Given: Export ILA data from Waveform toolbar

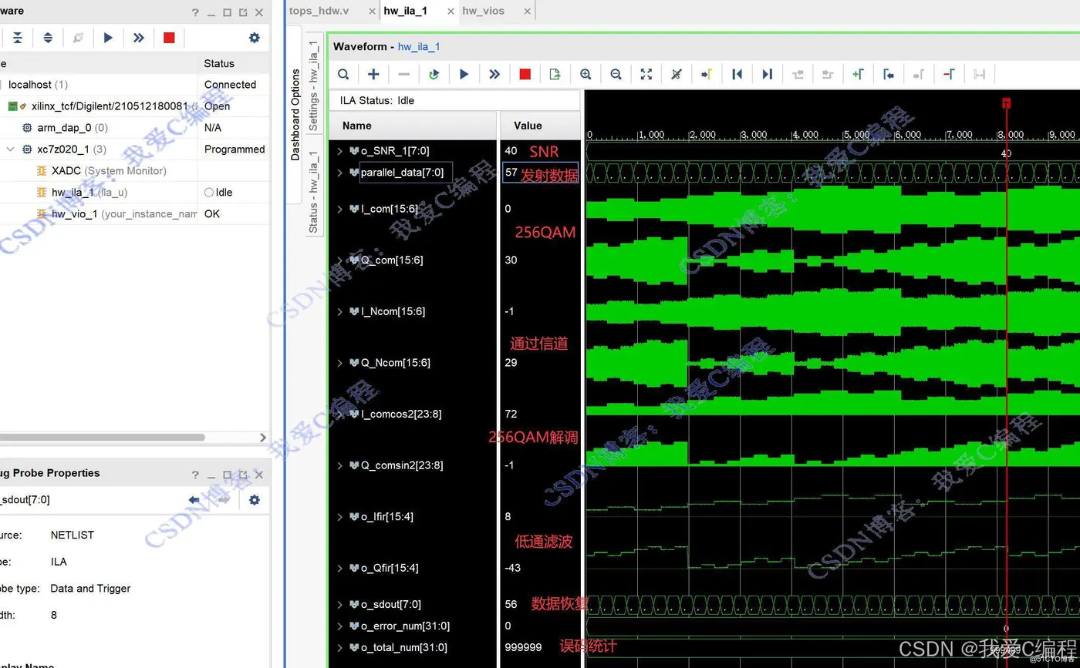Looking at the screenshot, I should tap(555, 74).
